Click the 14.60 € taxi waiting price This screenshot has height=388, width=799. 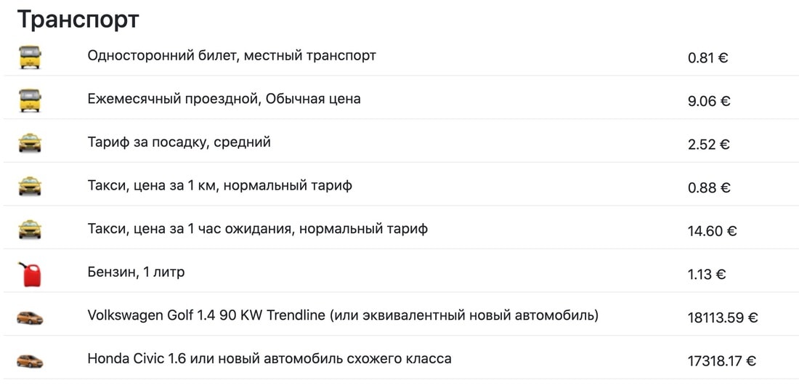tap(713, 232)
